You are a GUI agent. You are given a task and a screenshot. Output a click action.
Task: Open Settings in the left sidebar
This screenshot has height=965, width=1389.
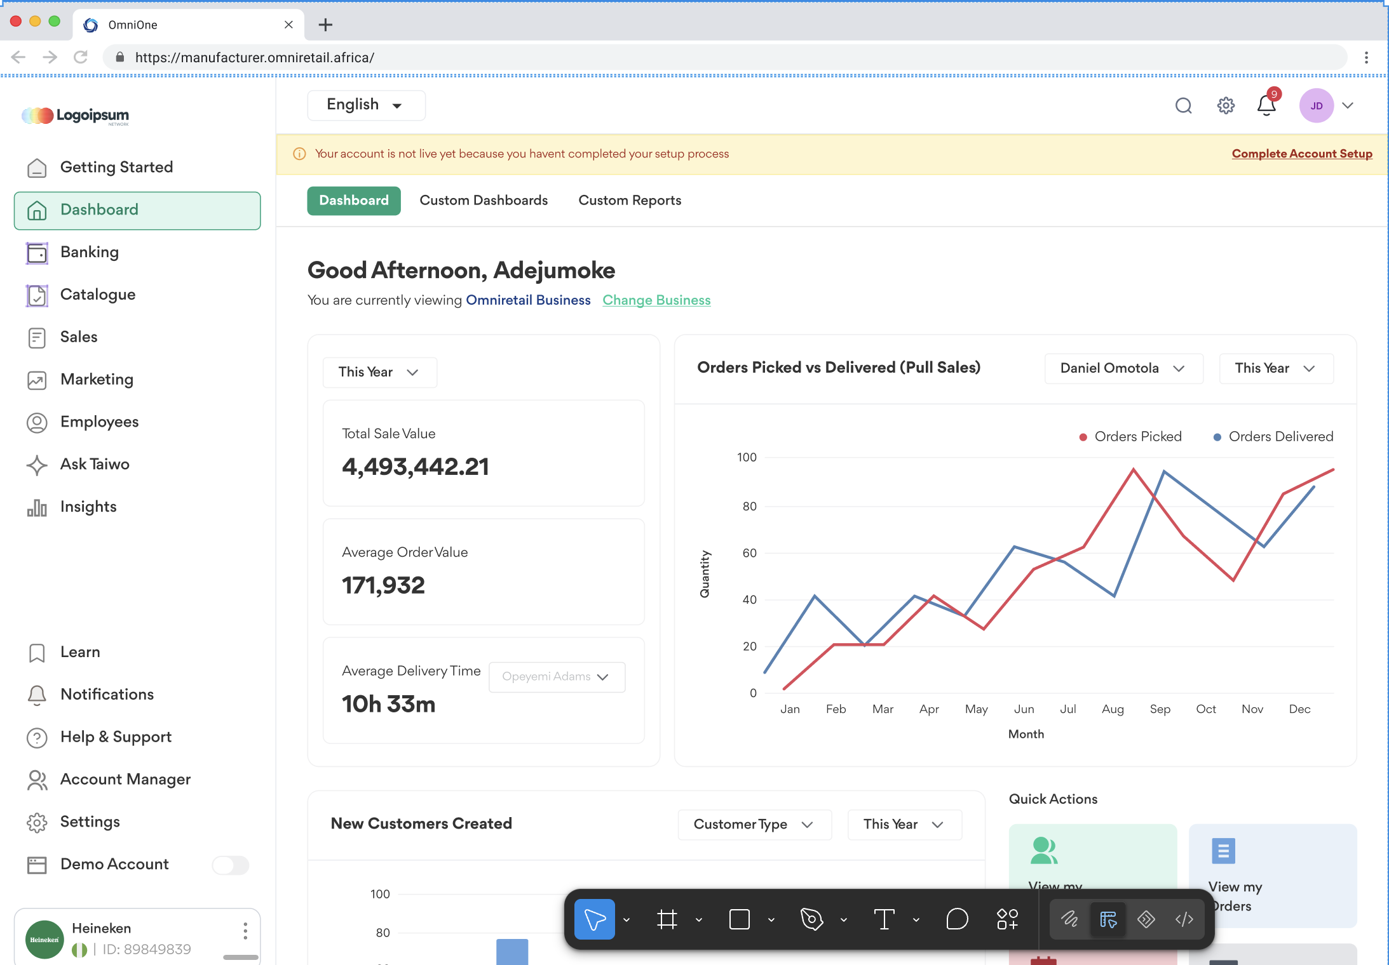[137, 822]
